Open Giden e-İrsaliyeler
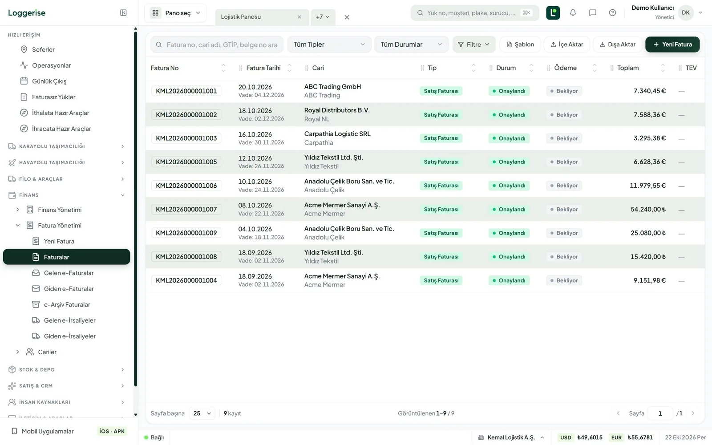Image resolution: width=712 pixels, height=445 pixels. pyautogui.click(x=69, y=336)
